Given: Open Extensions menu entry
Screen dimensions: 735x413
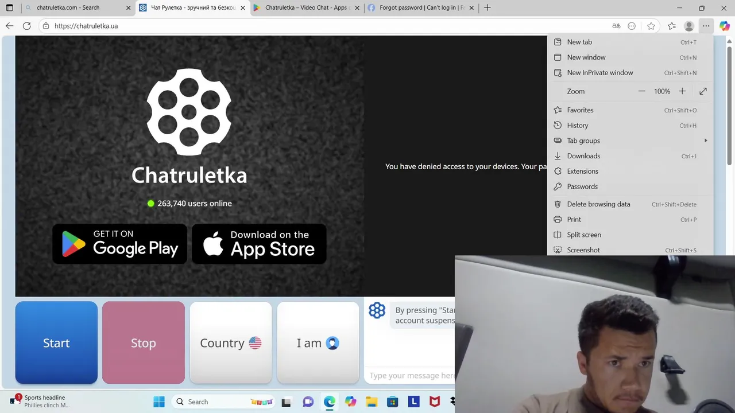Looking at the screenshot, I should [630, 172].
